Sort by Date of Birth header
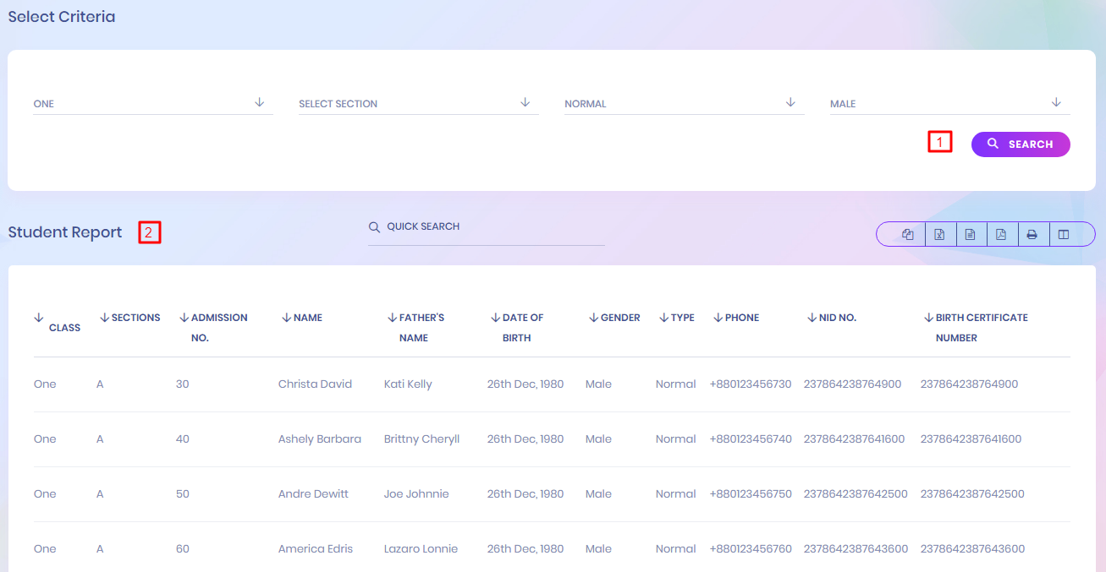The width and height of the screenshot is (1106, 572). [x=522, y=319]
